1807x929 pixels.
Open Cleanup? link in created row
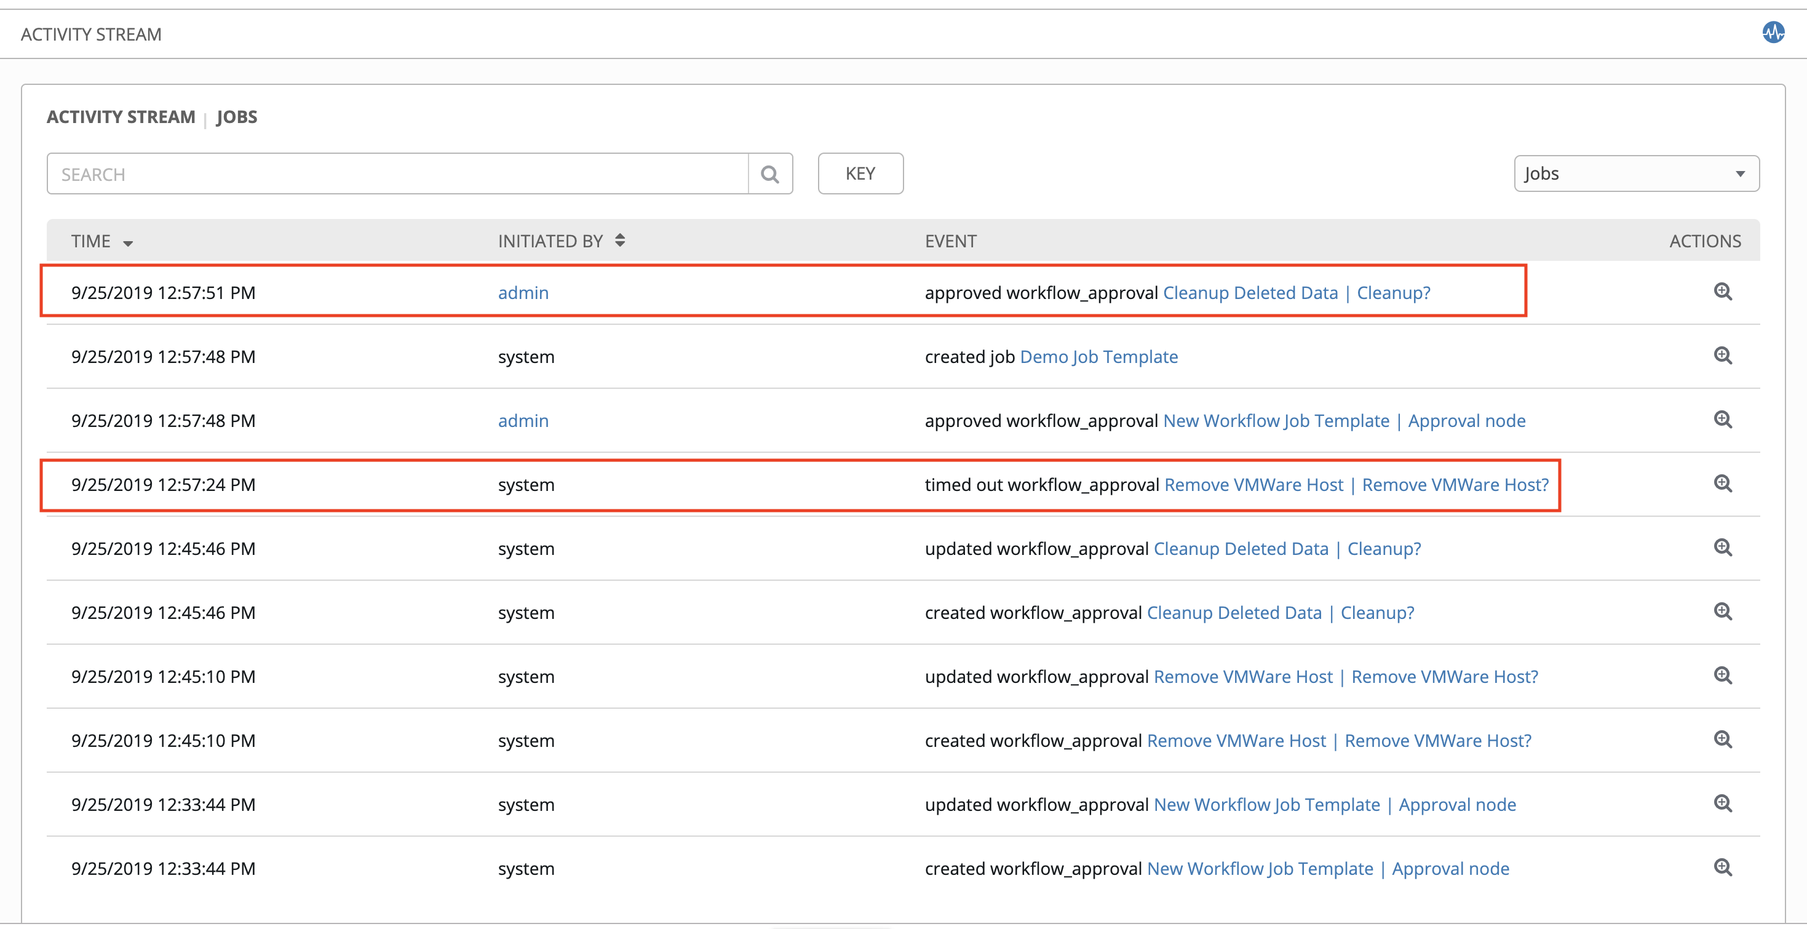click(x=1377, y=613)
